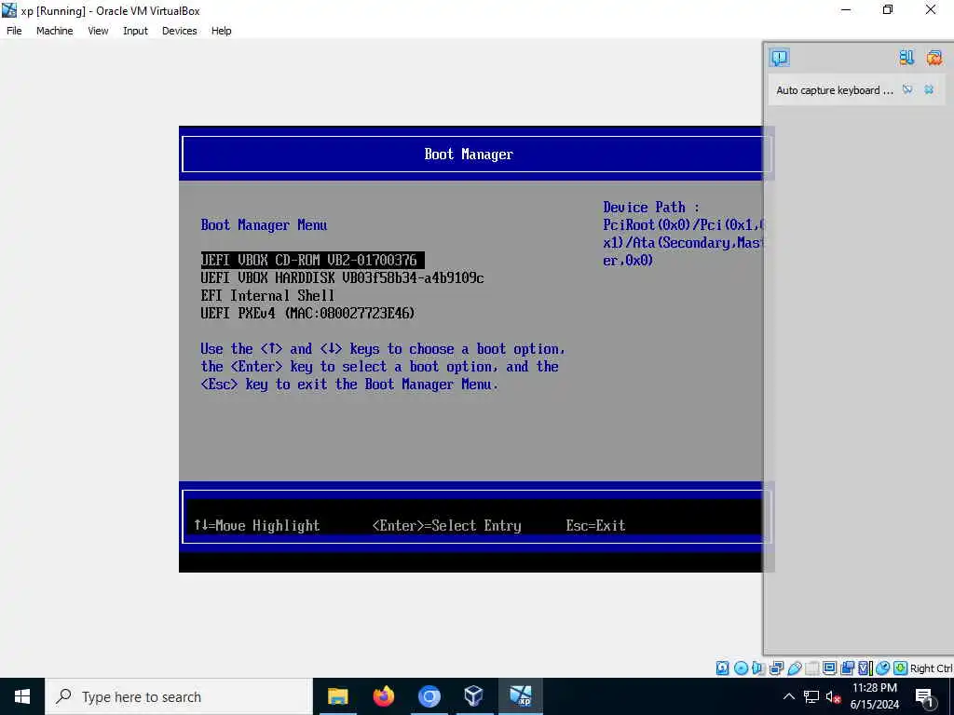Click the optical disk status icon

[741, 668]
